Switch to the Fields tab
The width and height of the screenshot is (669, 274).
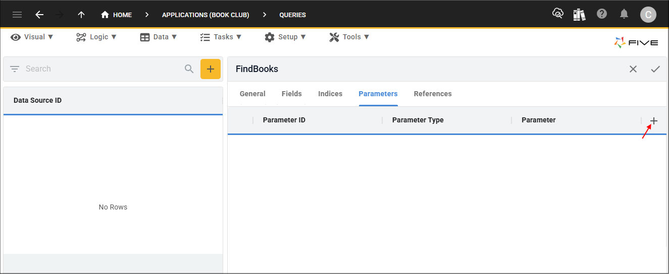pyautogui.click(x=292, y=94)
